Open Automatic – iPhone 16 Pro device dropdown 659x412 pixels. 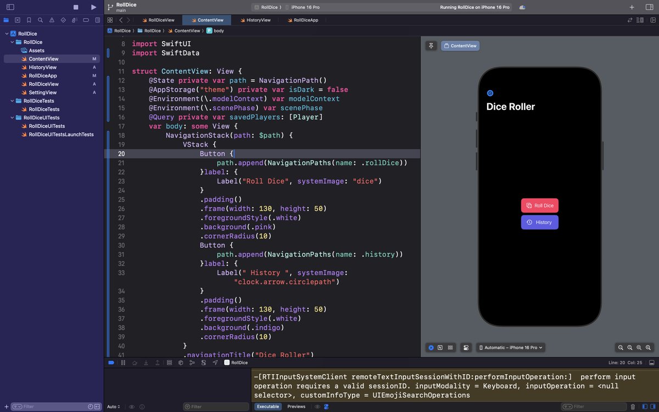(511, 348)
